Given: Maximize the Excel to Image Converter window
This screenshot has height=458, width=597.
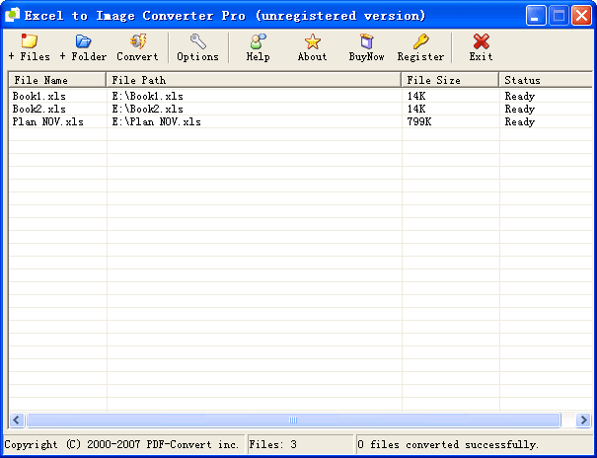Looking at the screenshot, I should point(559,16).
